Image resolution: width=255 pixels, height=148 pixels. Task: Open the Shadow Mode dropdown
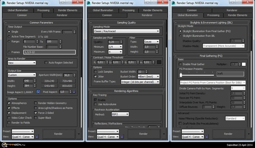pos(223,46)
